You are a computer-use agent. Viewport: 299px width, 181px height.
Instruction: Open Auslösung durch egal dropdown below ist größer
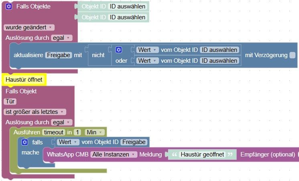tap(61, 122)
